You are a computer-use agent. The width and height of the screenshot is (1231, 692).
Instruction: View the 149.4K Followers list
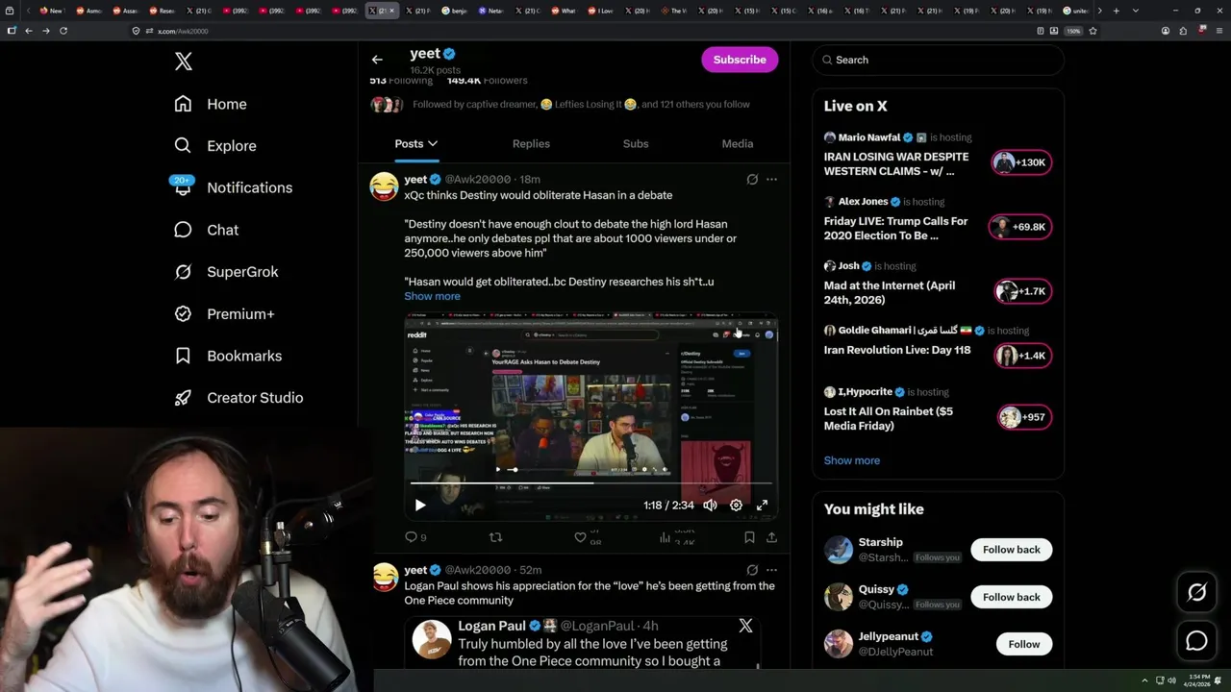pyautogui.click(x=488, y=81)
